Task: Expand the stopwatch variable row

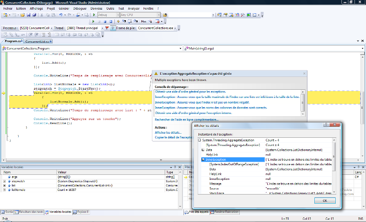Action: (x=4, y=181)
